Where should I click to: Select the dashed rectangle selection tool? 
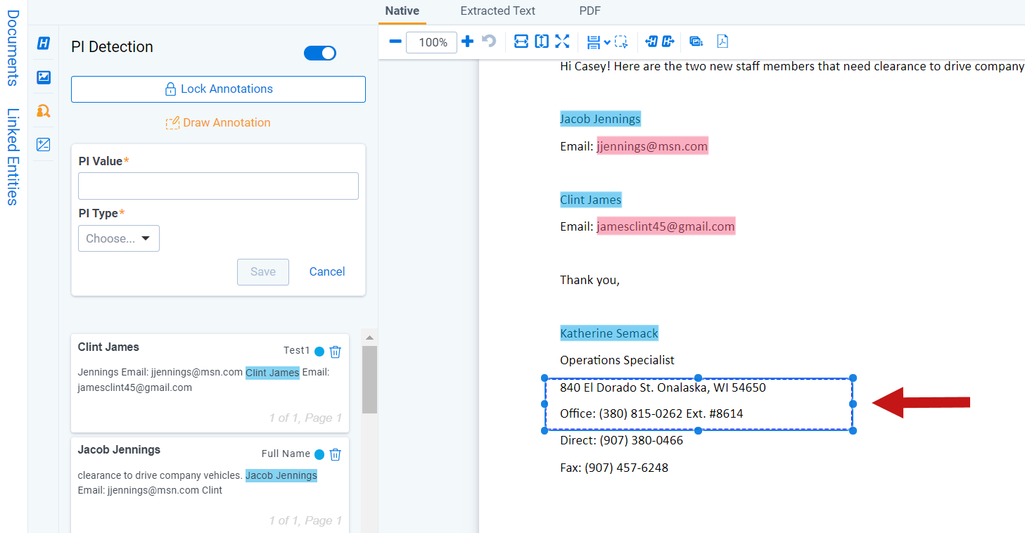[621, 41]
